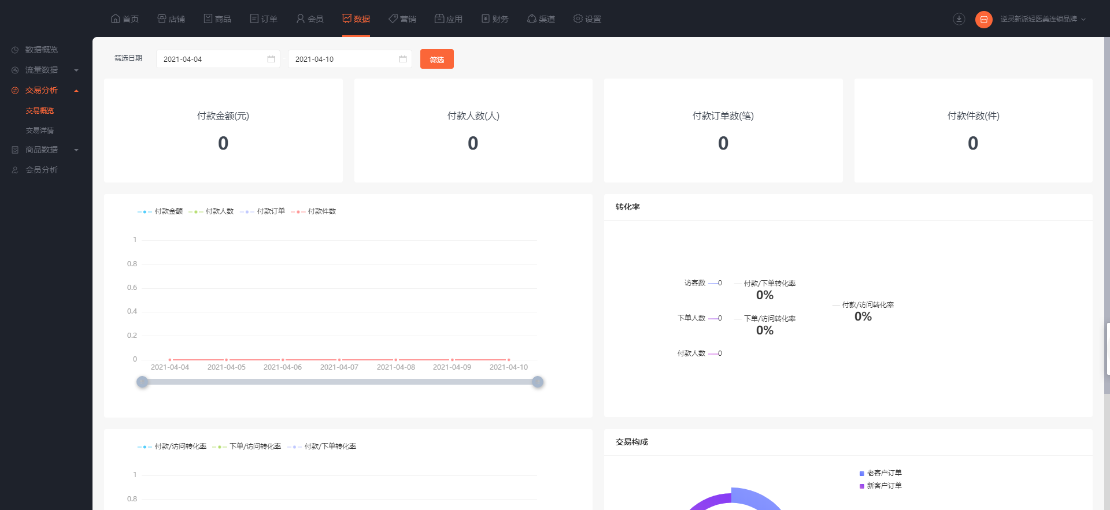Open calendar icon of end date field
This screenshot has width=1110, height=510.
(x=402, y=59)
